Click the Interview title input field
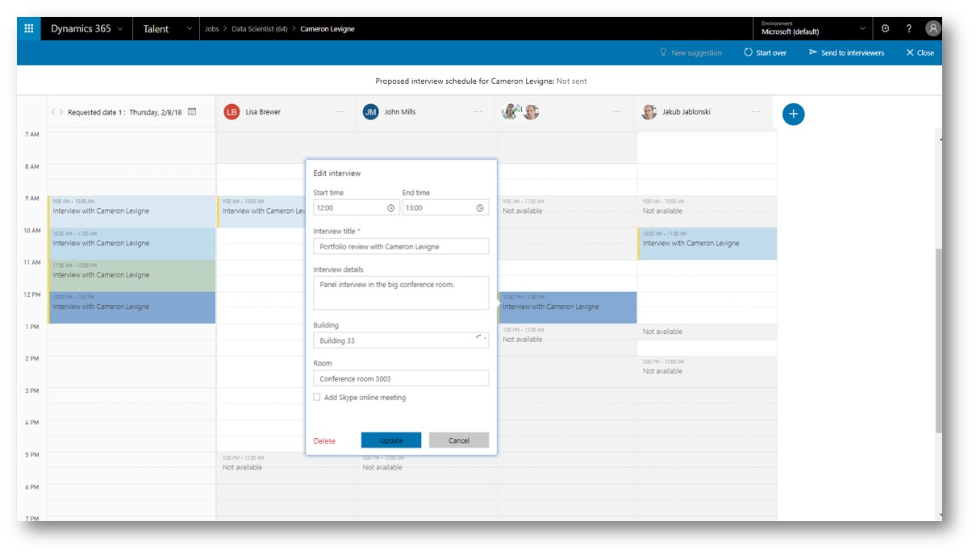Screen dimensions: 976x555 401,247
